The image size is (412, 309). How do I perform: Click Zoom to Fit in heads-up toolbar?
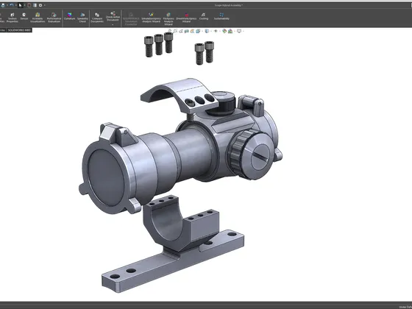tap(170, 31)
